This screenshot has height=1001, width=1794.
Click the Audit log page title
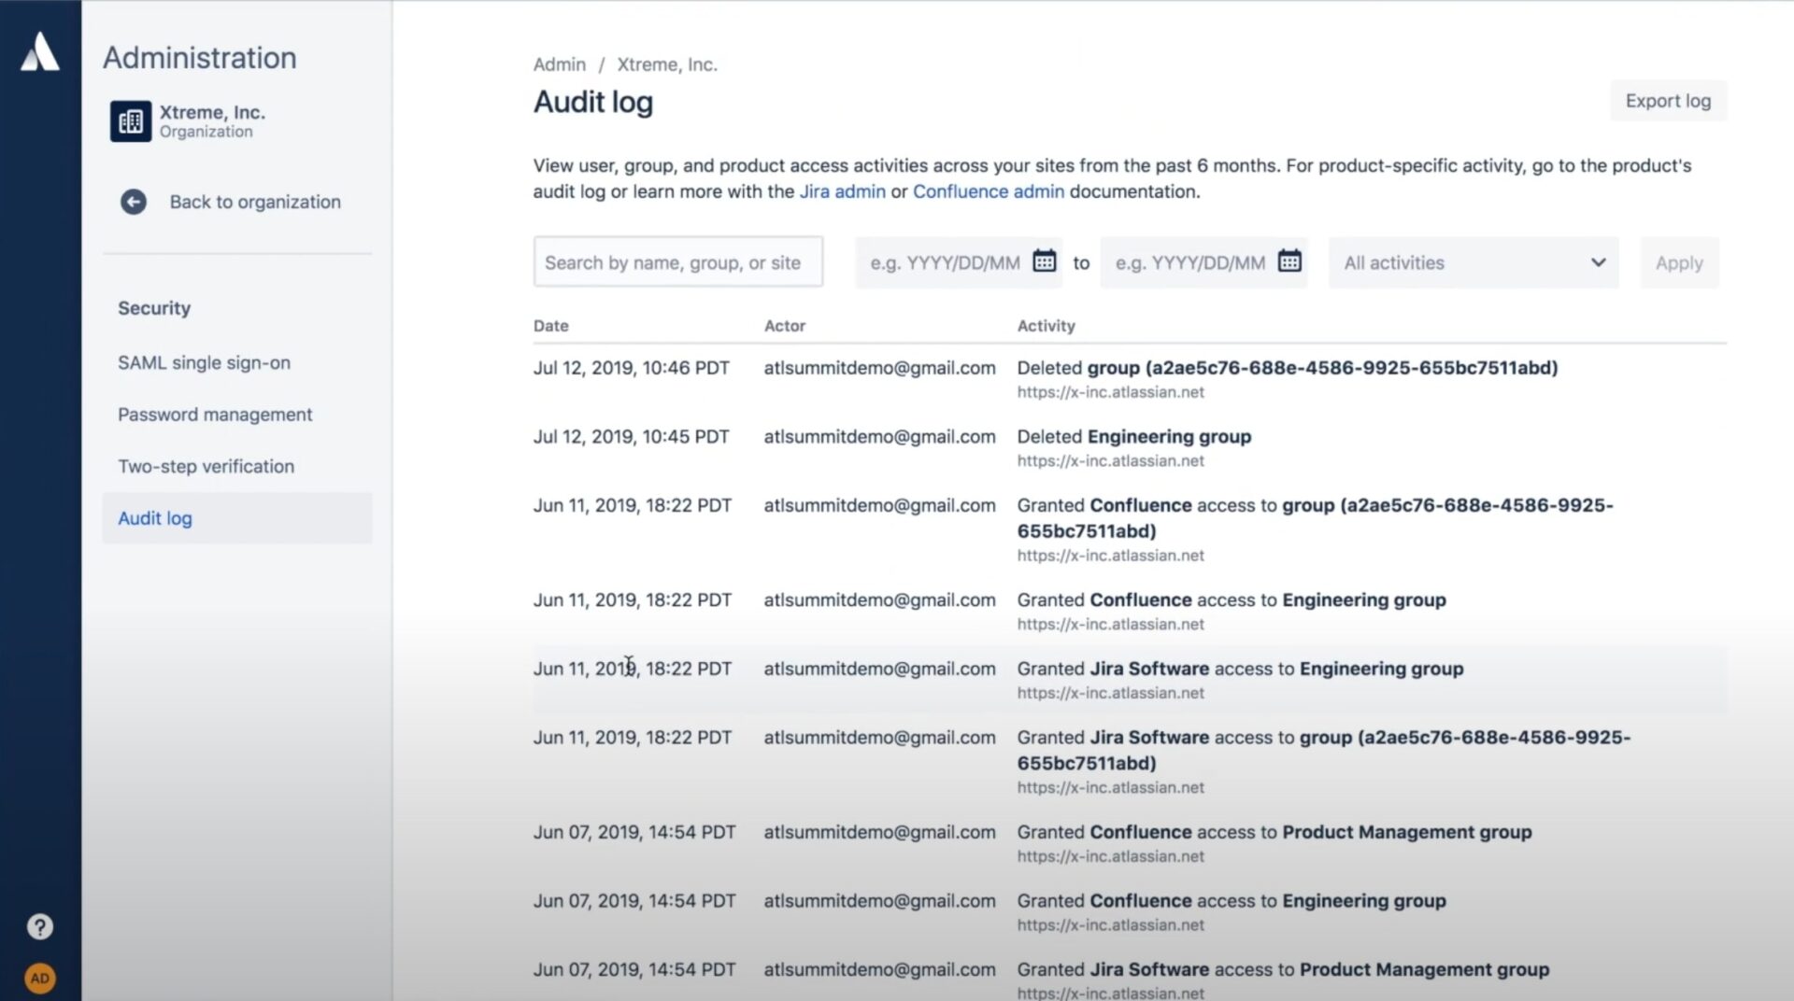[593, 102]
